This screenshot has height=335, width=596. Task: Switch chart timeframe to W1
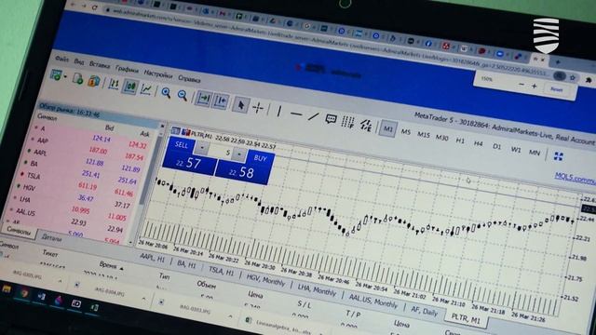[516, 149]
